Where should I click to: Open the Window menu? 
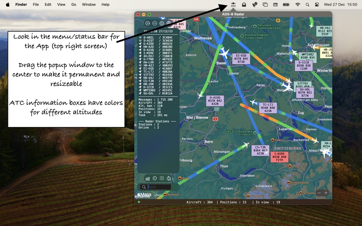[89, 5]
